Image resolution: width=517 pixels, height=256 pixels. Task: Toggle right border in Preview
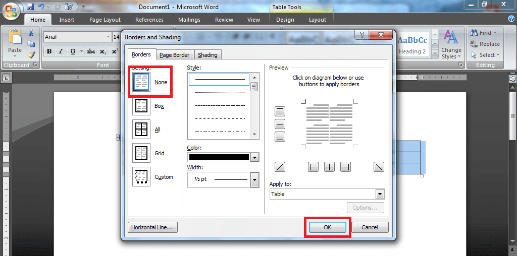pyautogui.click(x=345, y=167)
